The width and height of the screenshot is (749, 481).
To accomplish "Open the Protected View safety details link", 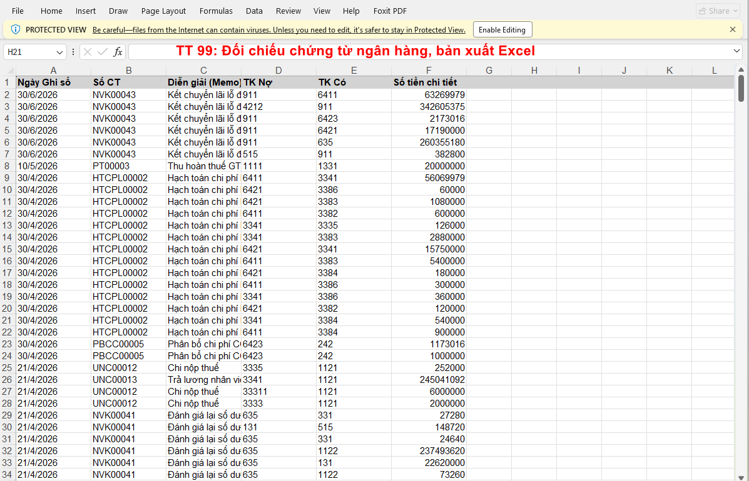I will click(278, 29).
